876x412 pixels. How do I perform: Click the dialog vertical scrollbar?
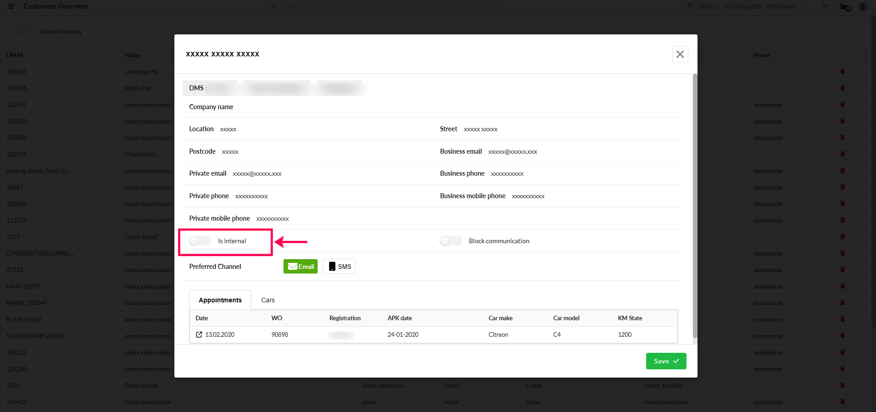pyautogui.click(x=695, y=206)
